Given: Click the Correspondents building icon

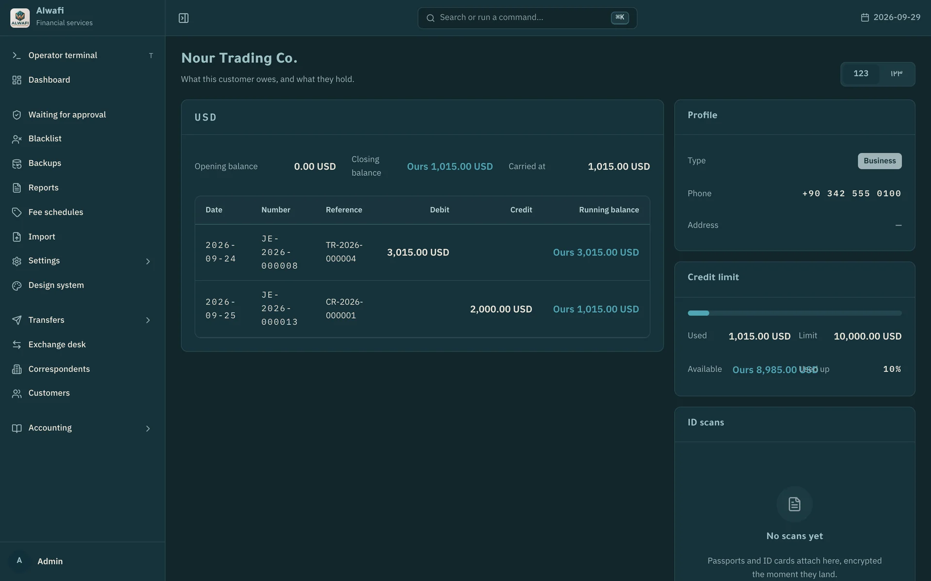Looking at the screenshot, I should point(16,369).
